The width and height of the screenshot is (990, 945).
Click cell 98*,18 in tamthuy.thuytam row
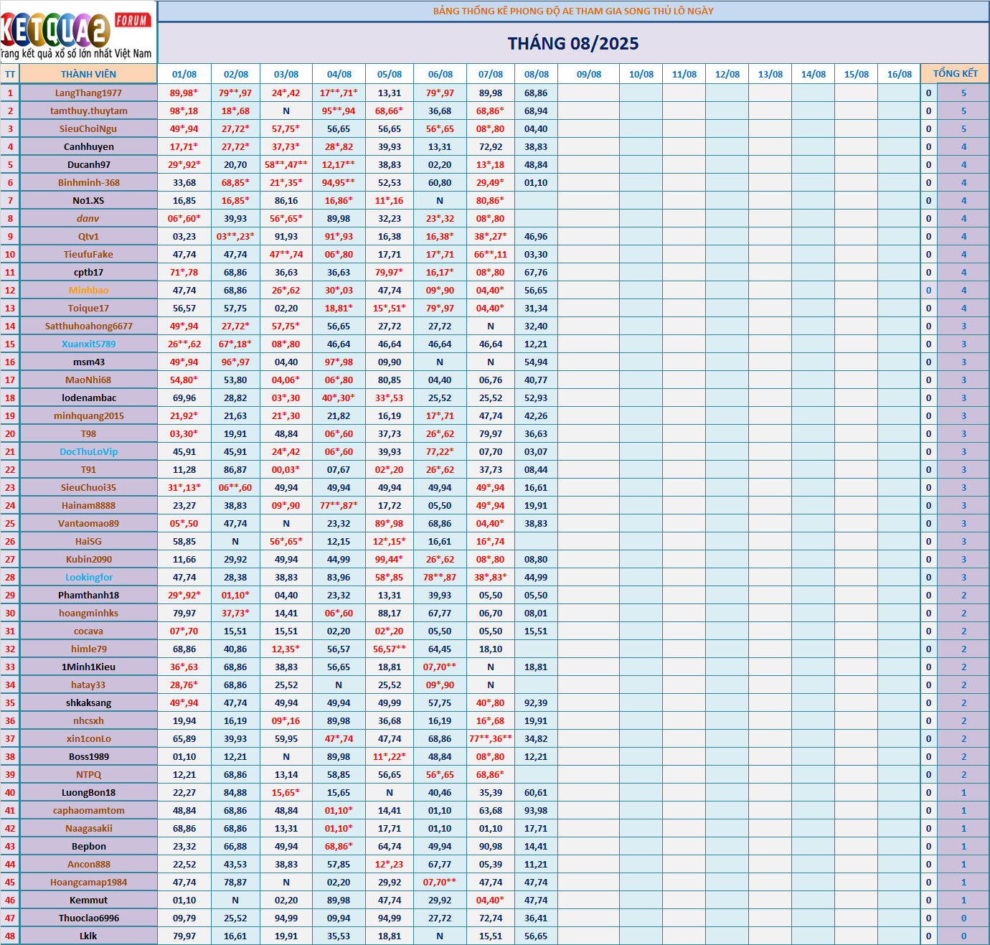(184, 111)
